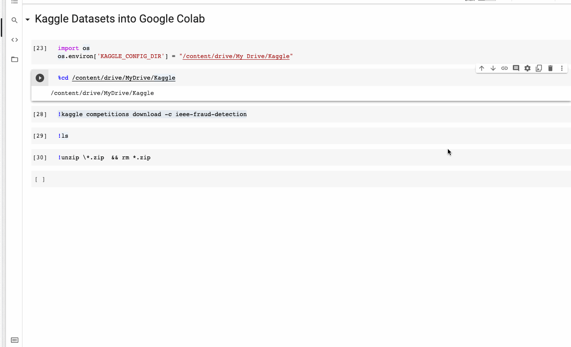Open the terminal icon at sidebar bottom
The image size is (571, 347).
coord(14,340)
